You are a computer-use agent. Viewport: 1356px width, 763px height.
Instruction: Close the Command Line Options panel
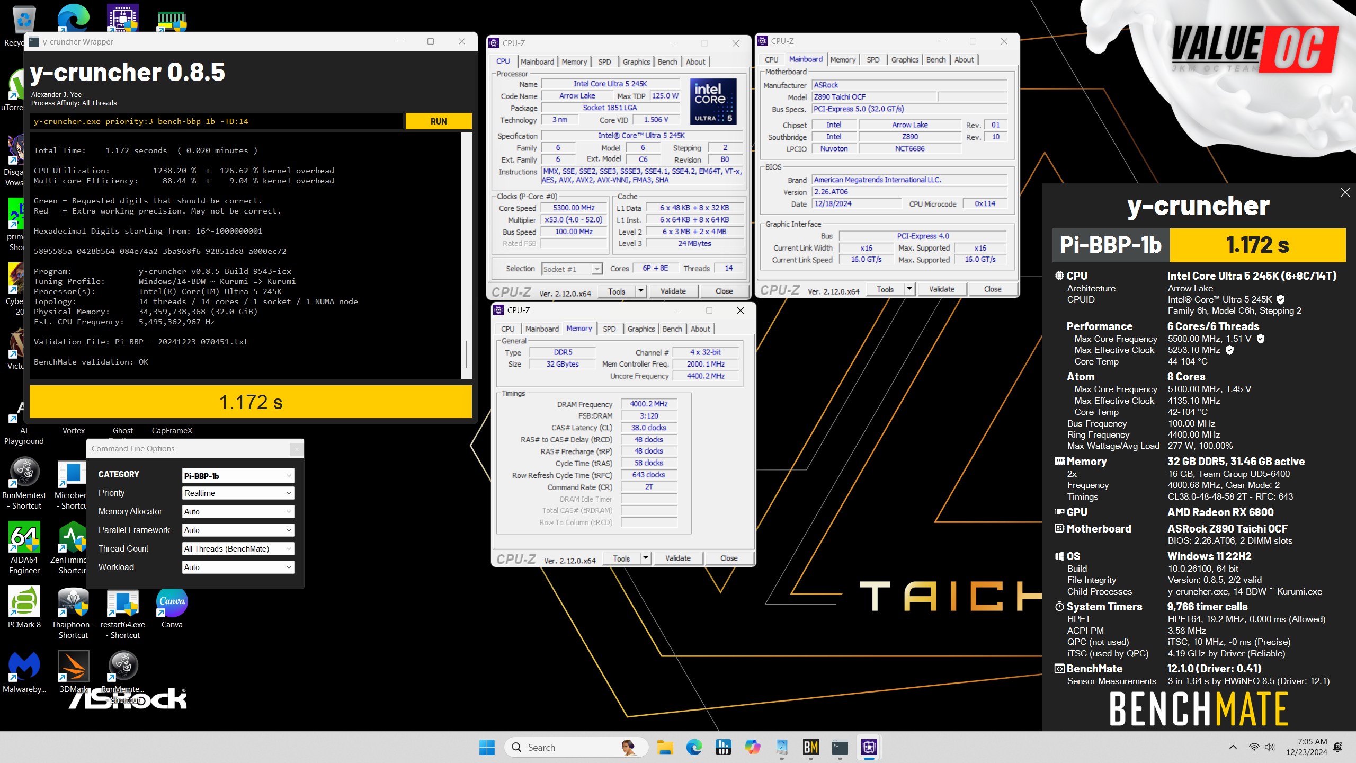click(297, 449)
